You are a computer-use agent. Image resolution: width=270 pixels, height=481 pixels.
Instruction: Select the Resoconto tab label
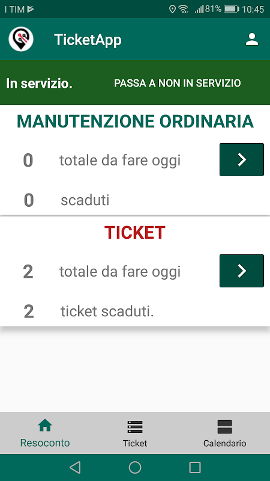(45, 443)
